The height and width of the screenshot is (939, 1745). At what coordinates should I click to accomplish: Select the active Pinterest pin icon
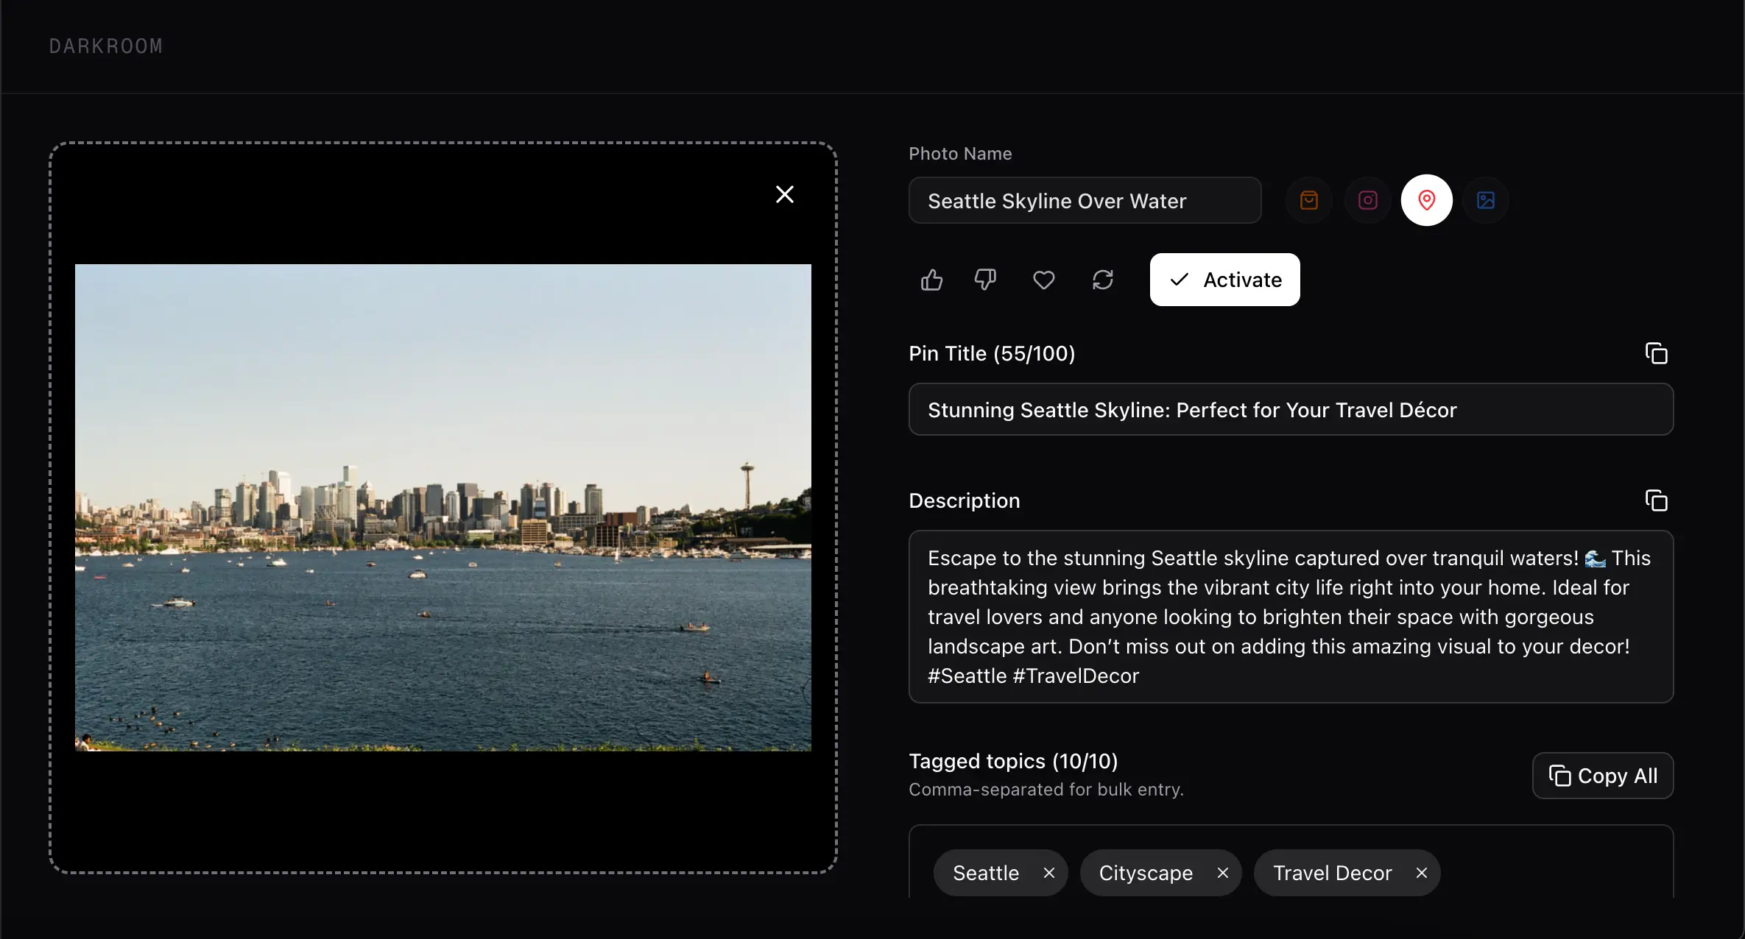pyautogui.click(x=1426, y=200)
